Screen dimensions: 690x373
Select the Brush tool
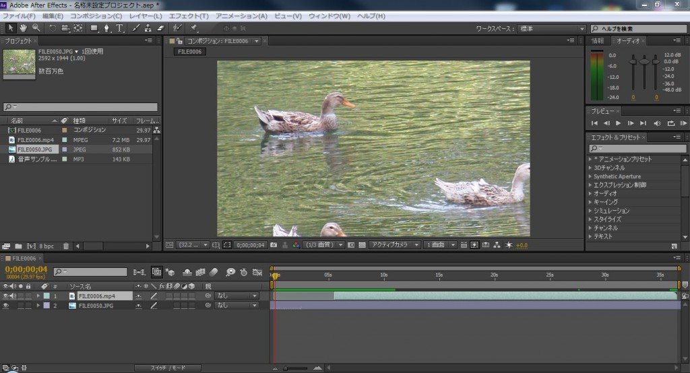point(136,28)
